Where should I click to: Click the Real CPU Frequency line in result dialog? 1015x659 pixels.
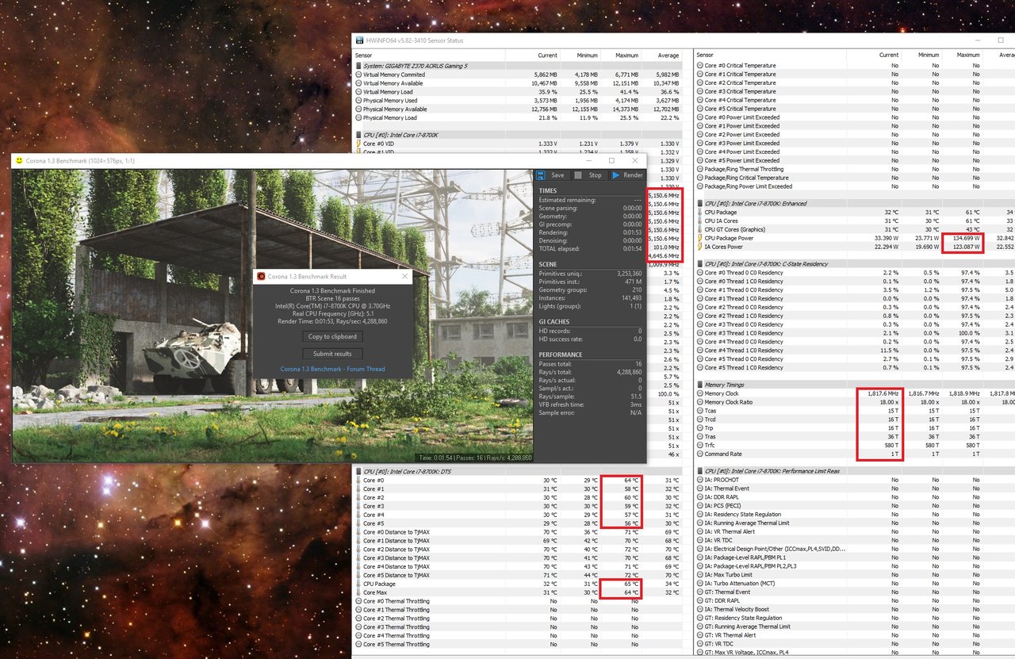pyautogui.click(x=331, y=313)
